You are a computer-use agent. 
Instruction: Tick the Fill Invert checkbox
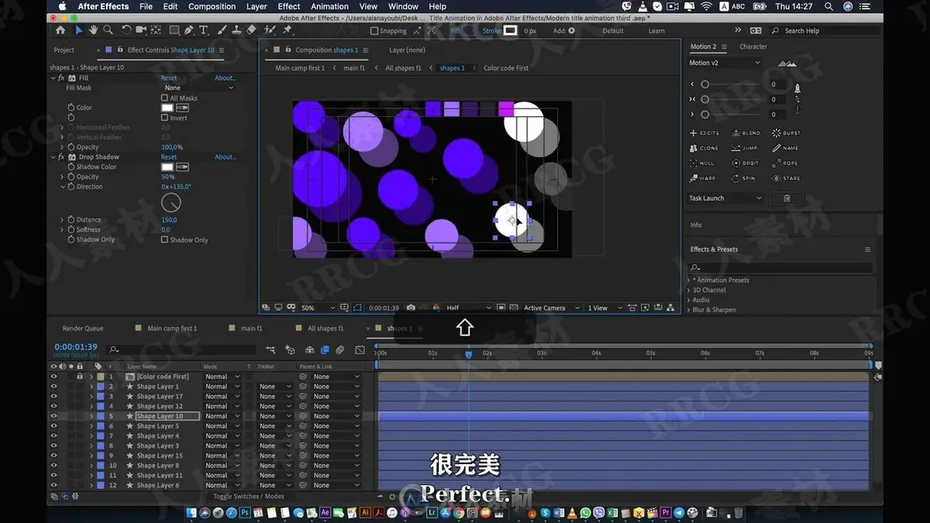point(164,118)
